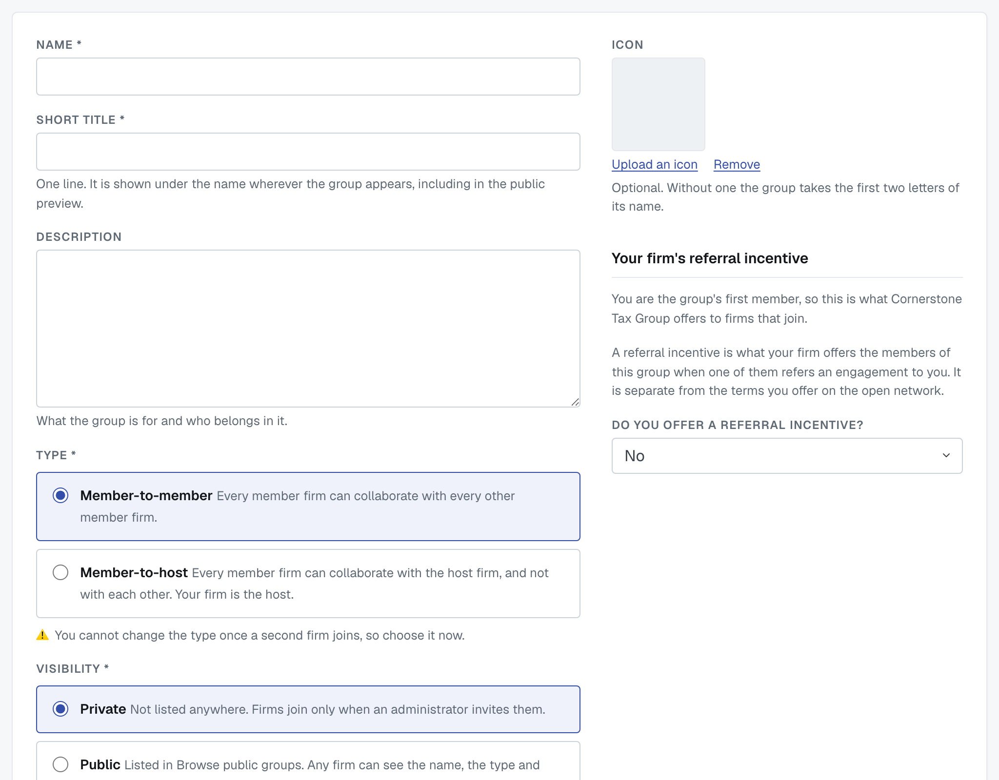Image resolution: width=999 pixels, height=780 pixels.
Task: Select the Member-to-member type radio
Action: point(60,496)
